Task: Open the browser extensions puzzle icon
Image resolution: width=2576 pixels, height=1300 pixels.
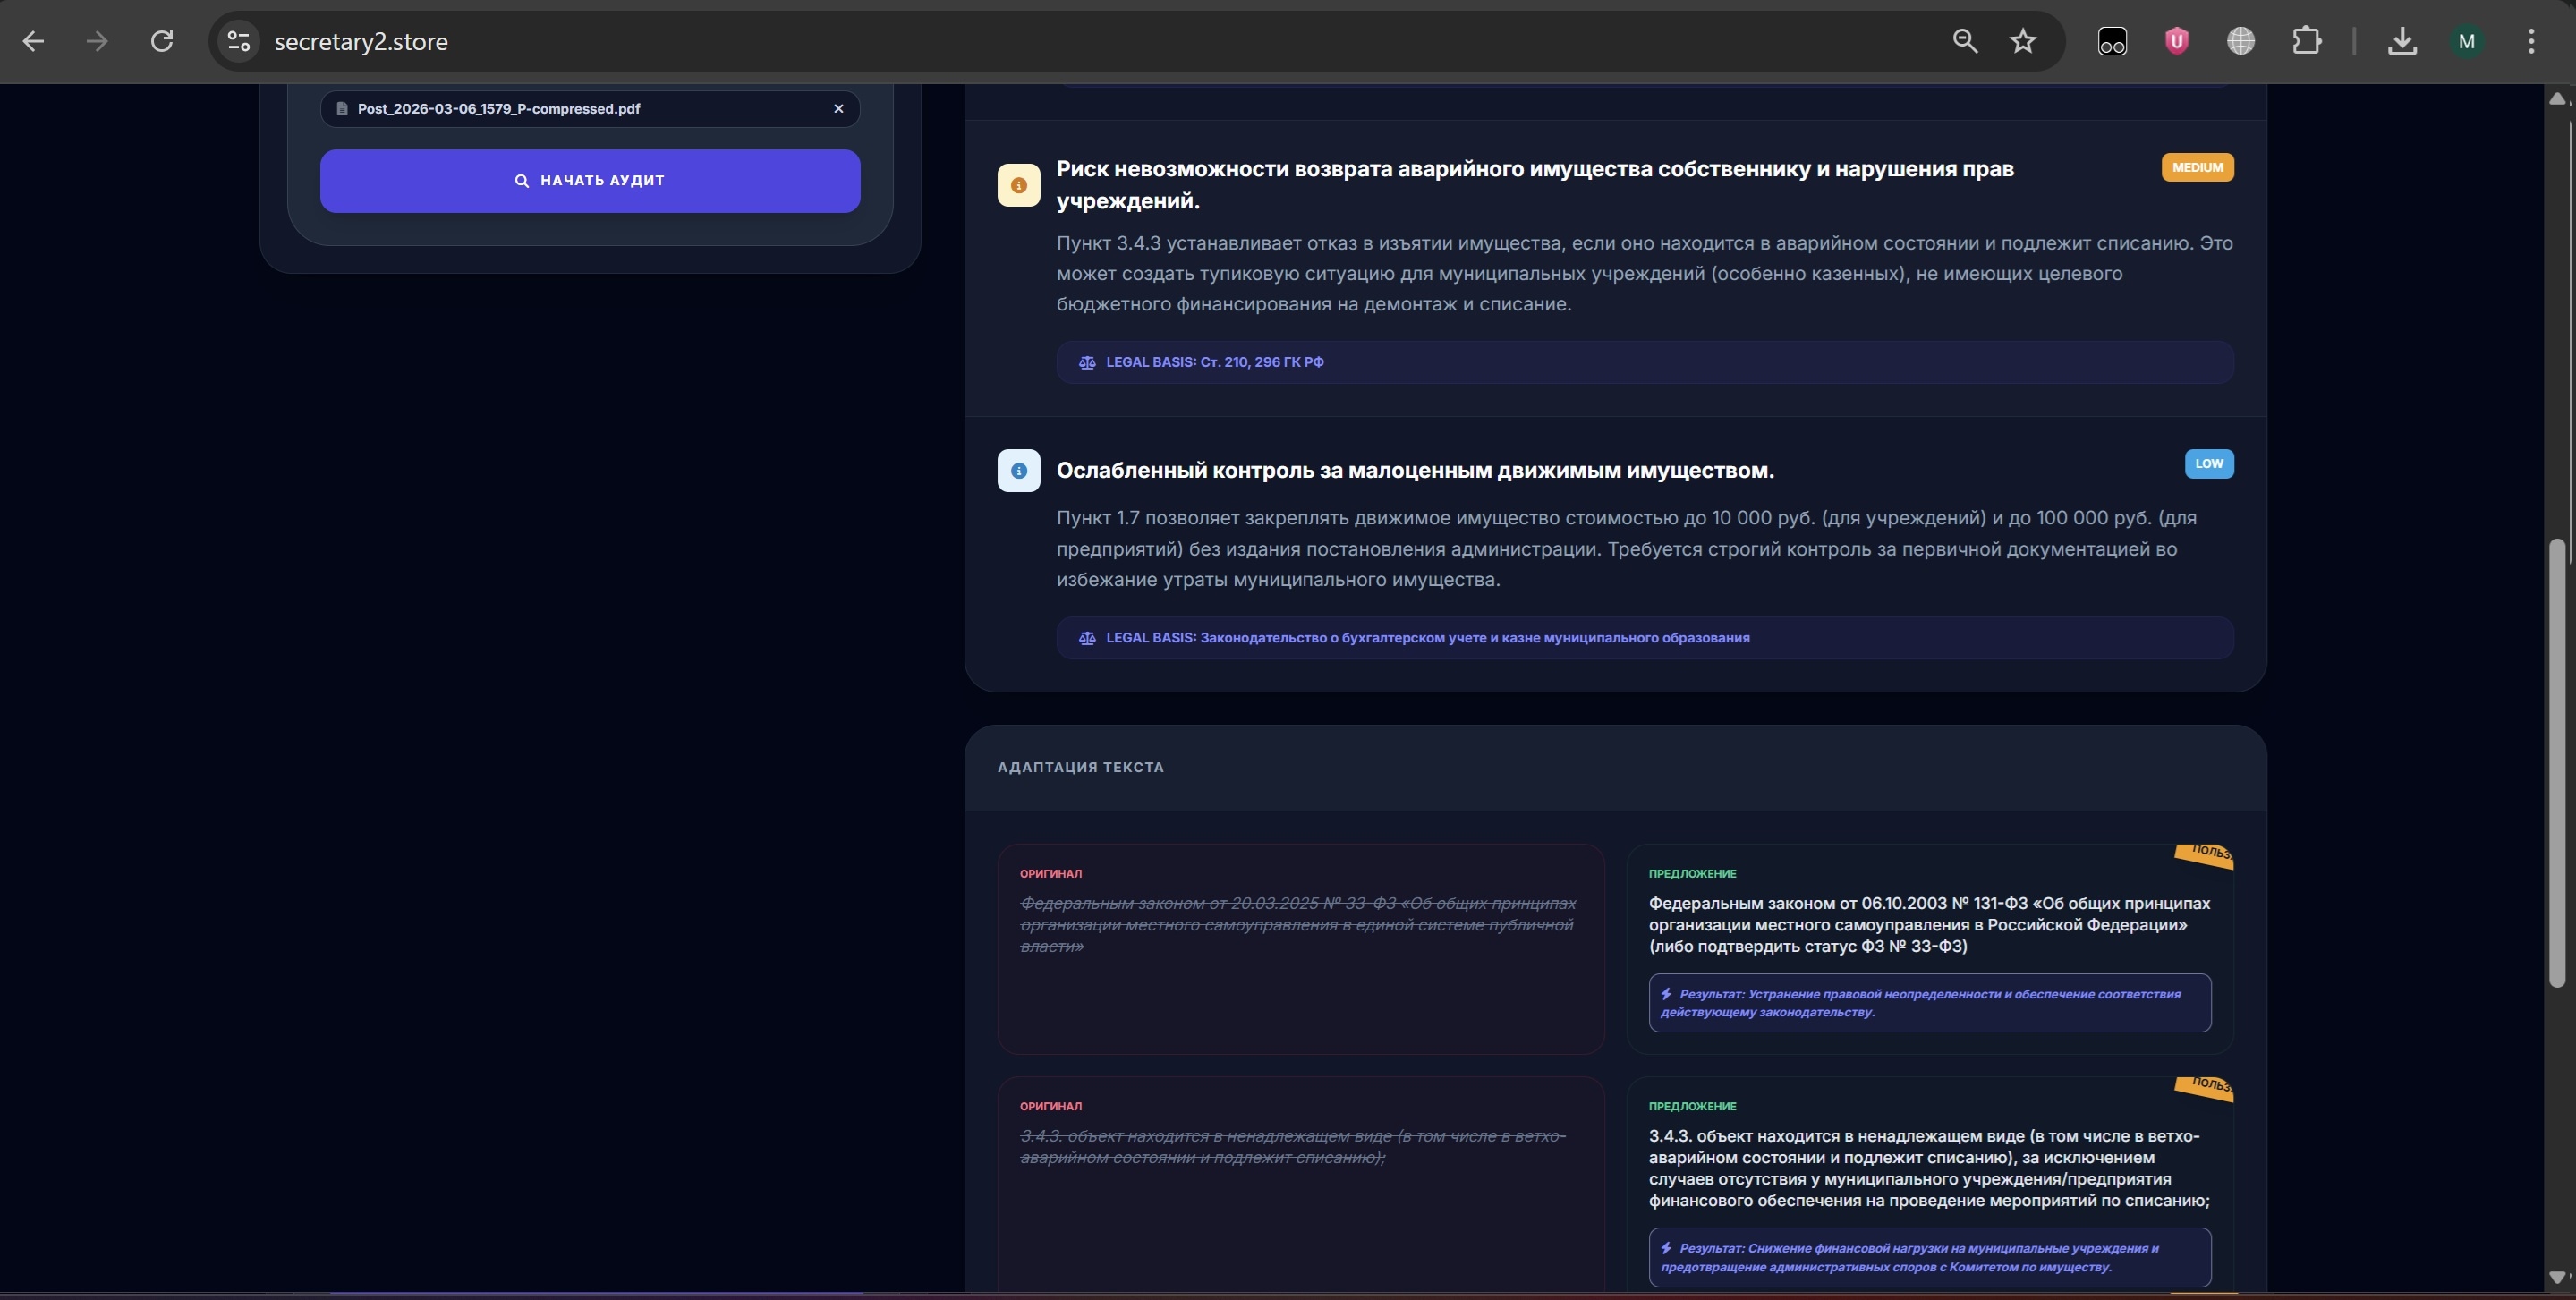Action: tap(2306, 41)
